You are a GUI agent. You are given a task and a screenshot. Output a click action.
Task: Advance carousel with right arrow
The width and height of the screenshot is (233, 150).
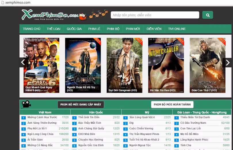pos(227,62)
